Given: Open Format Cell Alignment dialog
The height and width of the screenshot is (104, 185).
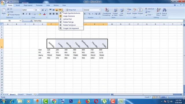Looking at the screenshot, I should click(x=71, y=28).
